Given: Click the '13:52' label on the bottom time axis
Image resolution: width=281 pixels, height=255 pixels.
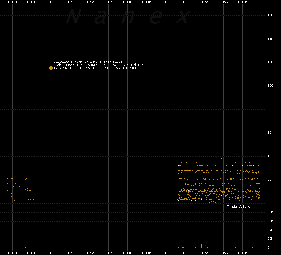Looking at the screenshot, I should click(x=185, y=253).
